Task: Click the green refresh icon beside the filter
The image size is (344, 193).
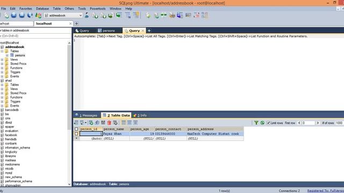Action: click(262, 123)
